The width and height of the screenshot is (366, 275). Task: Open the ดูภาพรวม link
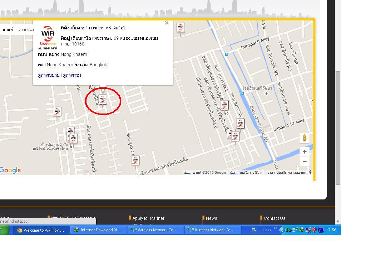(x=72, y=75)
